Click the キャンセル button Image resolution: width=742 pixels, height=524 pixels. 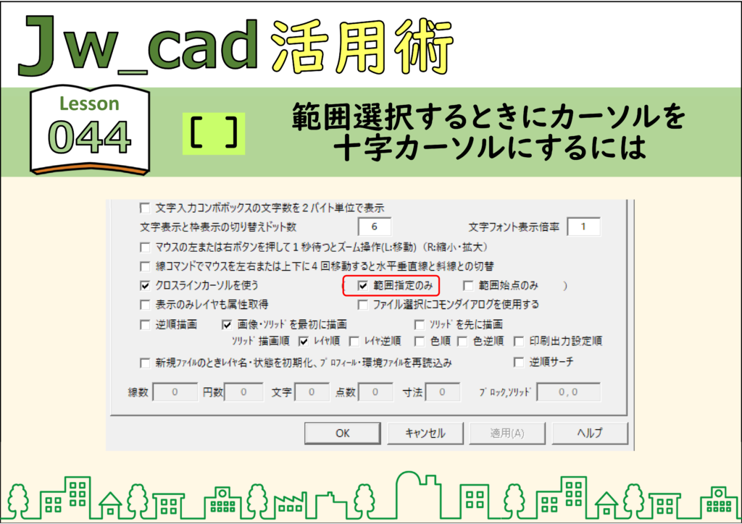[x=425, y=434]
